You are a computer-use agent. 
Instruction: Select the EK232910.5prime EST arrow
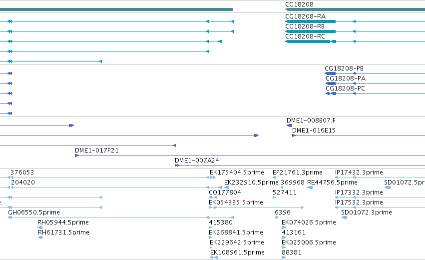(227, 187)
